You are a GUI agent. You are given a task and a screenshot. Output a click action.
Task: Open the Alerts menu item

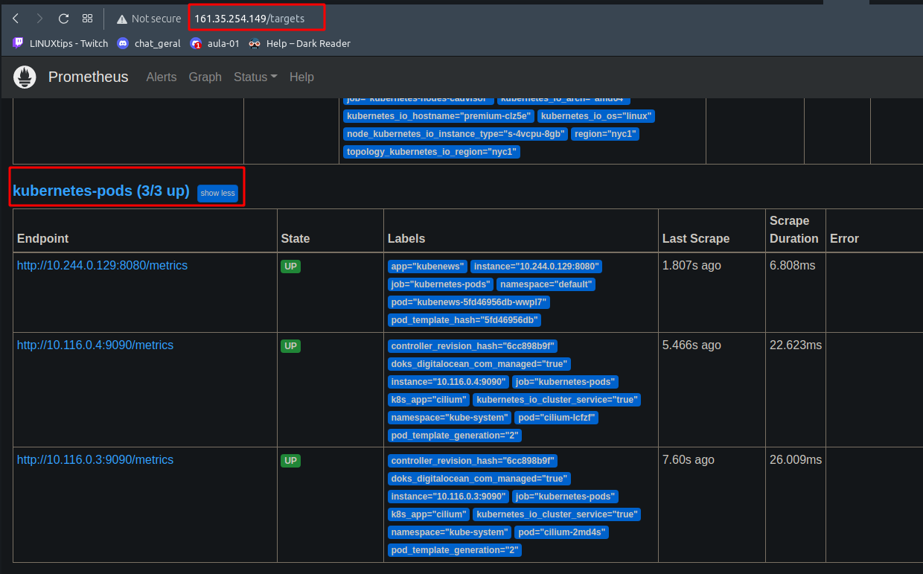pyautogui.click(x=162, y=77)
